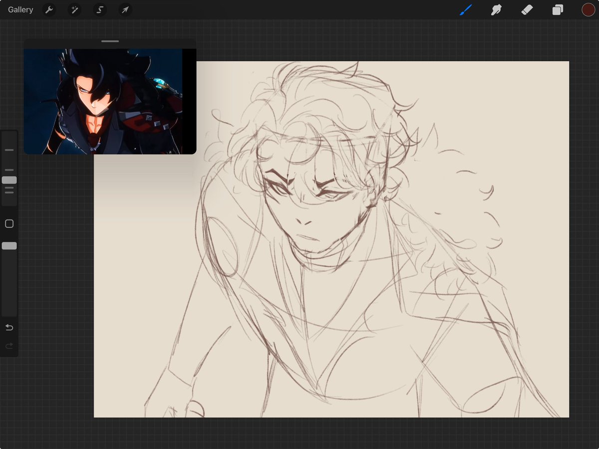Activate the Transform arrow tool
Viewport: 599px width, 449px height.
[x=125, y=9]
